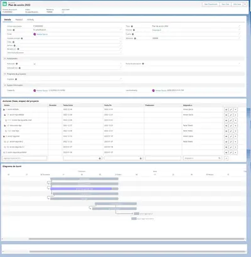Open calendar picker for new Fecha Inicio

click(100, 158)
